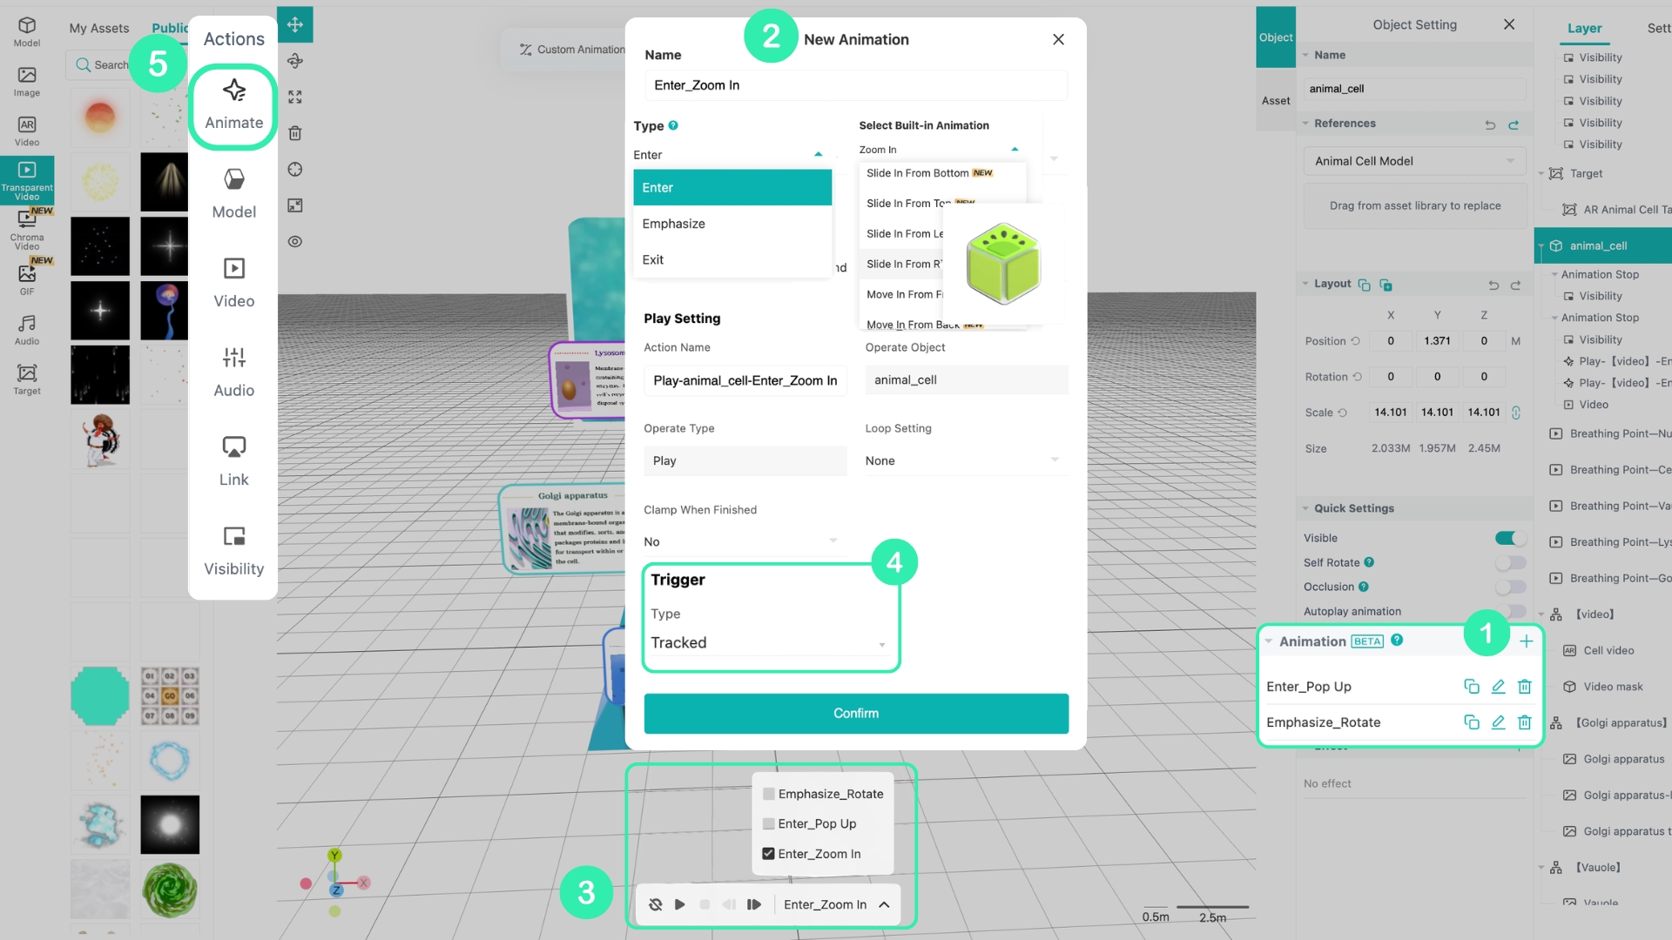Confirm the new animation
This screenshot has width=1672, height=940.
[856, 714]
